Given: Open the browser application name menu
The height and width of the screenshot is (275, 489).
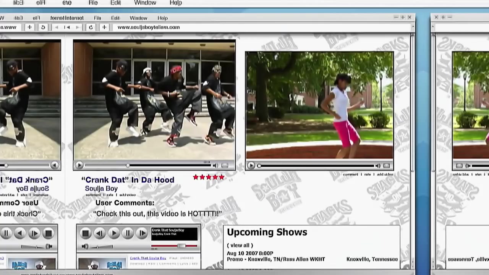Looking at the screenshot, I should [x=66, y=18].
